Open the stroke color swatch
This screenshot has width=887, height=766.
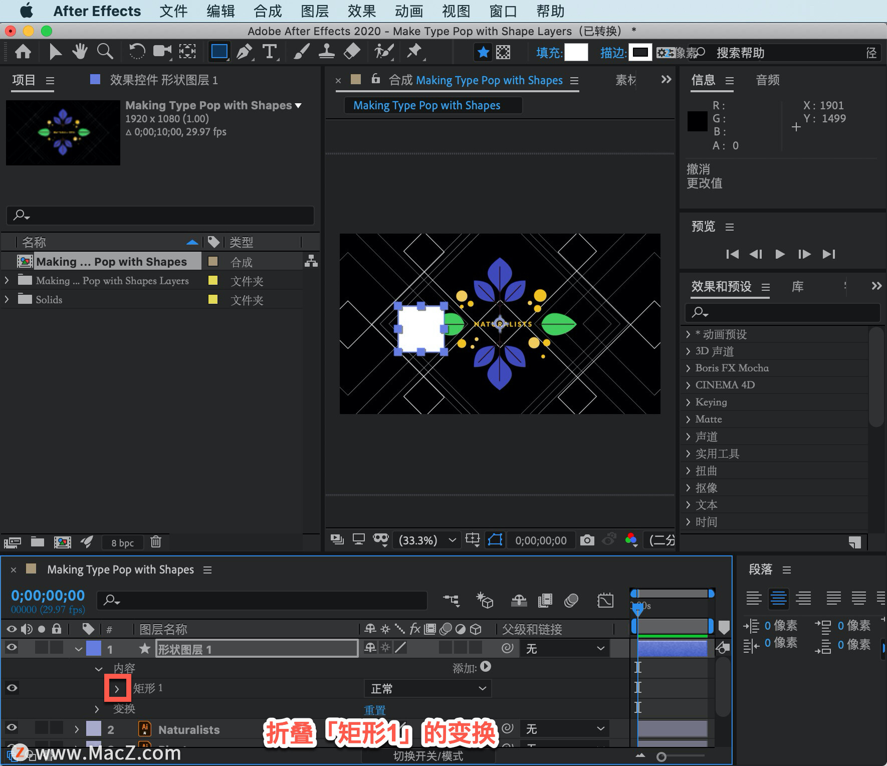(640, 52)
